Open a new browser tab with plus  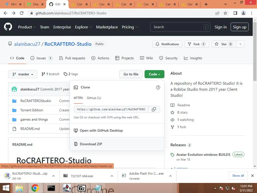pos(206,5)
